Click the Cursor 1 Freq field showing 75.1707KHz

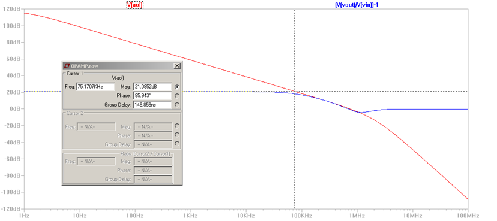point(95,87)
